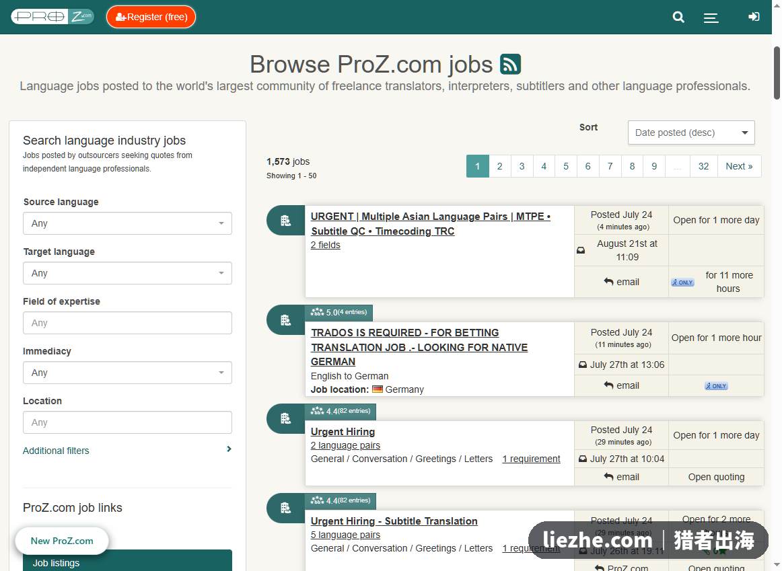782x571 pixels.
Task: Open the Immediacy dropdown
Action: point(127,373)
